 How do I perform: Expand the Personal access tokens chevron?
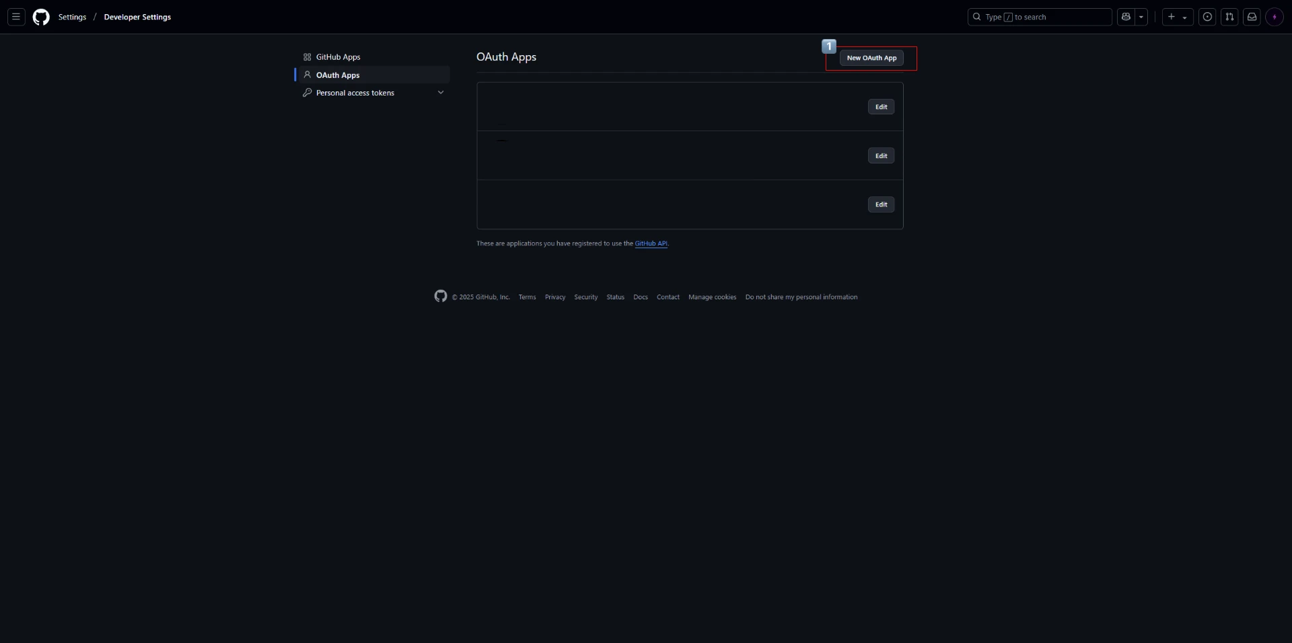click(x=441, y=92)
